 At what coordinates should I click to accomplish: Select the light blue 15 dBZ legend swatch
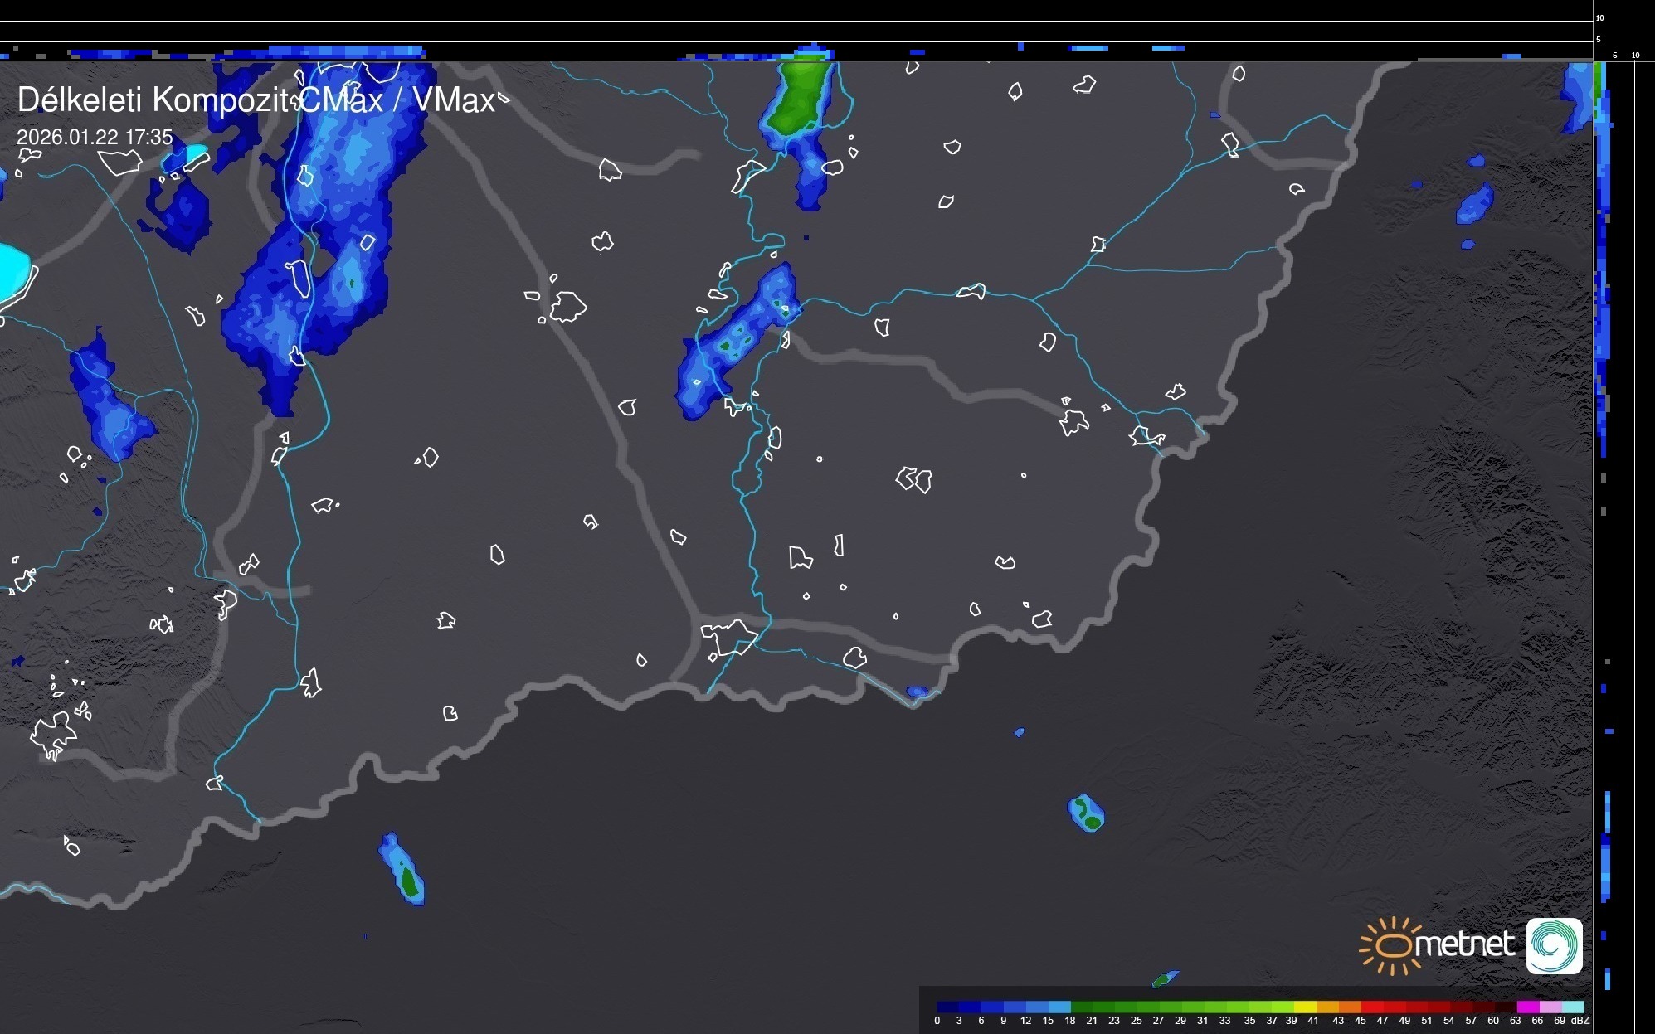click(x=1059, y=1007)
